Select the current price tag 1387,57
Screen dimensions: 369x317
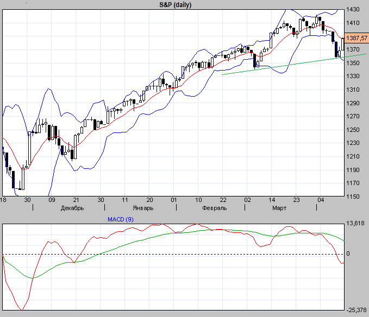pyautogui.click(x=357, y=38)
